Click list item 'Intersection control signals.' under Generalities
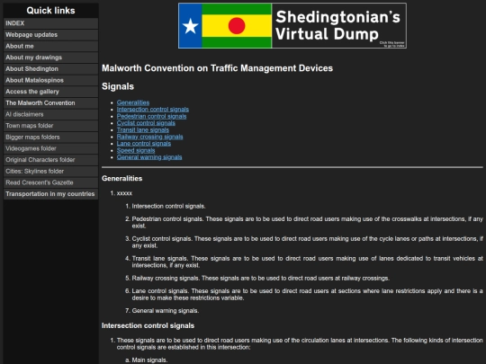The height and width of the screenshot is (364, 486). (168, 206)
